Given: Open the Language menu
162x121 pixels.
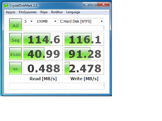Looking at the screenshot, I should click(x=73, y=12).
